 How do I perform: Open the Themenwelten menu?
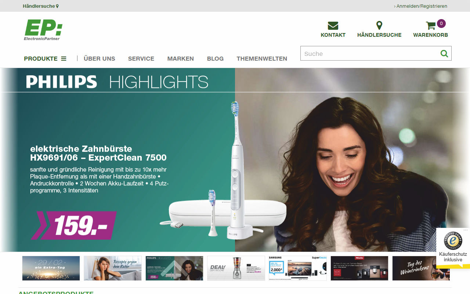pos(262,58)
